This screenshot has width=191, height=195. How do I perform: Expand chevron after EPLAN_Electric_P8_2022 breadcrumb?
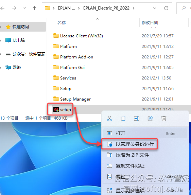[x=134, y=8]
